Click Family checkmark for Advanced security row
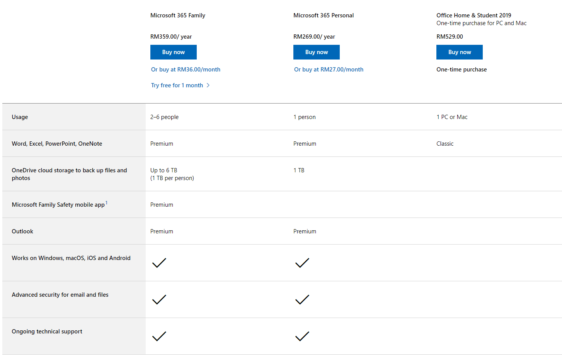Screen dimensions: 562x357 point(159,299)
